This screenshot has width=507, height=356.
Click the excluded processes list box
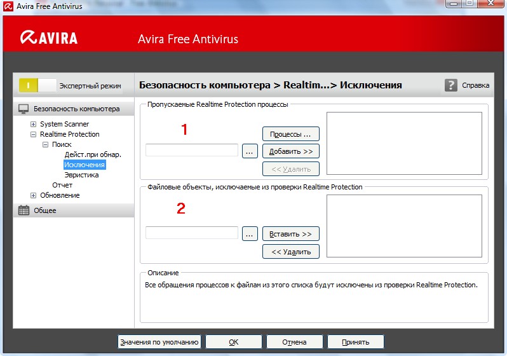pos(404,144)
